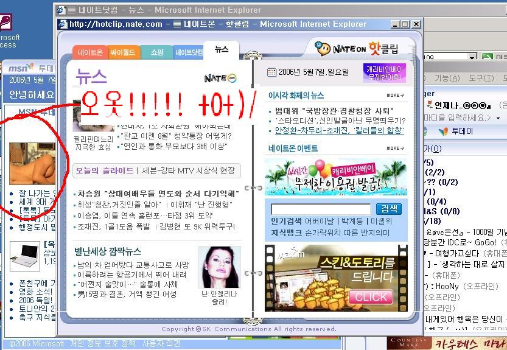Click the 카운테스 마라 ad banner at bottom
This screenshot has height=350, width=507.
[447, 343]
